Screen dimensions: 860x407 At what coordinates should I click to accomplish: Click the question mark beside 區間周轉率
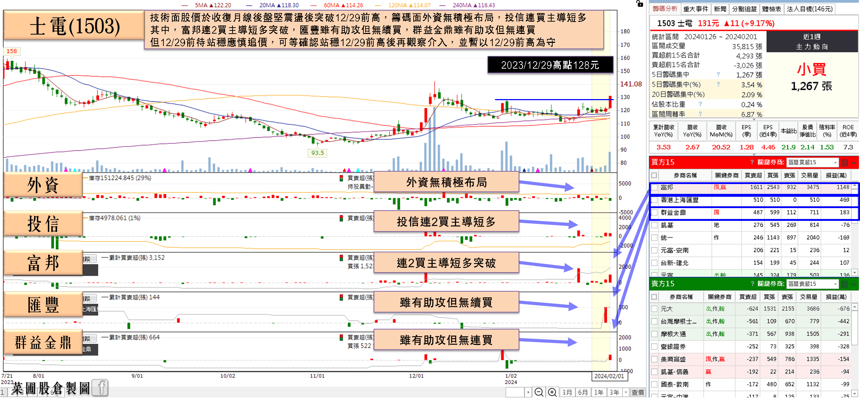point(700,114)
